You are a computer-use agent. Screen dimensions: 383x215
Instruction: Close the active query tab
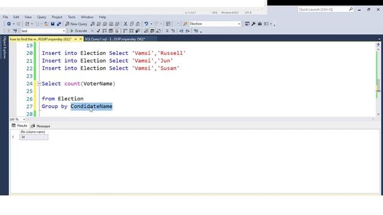pos(81,39)
